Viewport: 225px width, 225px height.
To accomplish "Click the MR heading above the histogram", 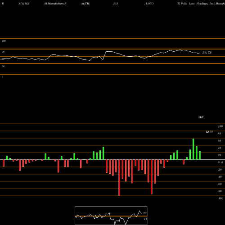I will (x=201, y=117).
